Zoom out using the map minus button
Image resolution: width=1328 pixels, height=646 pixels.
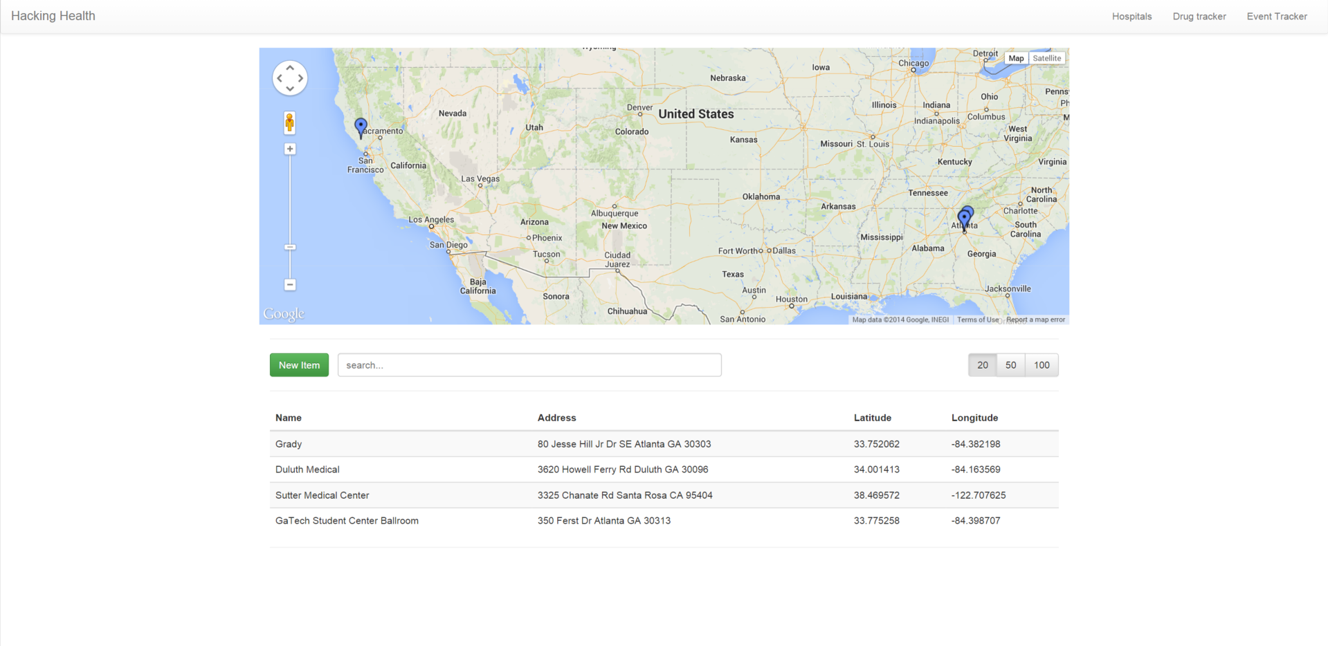[x=290, y=285]
